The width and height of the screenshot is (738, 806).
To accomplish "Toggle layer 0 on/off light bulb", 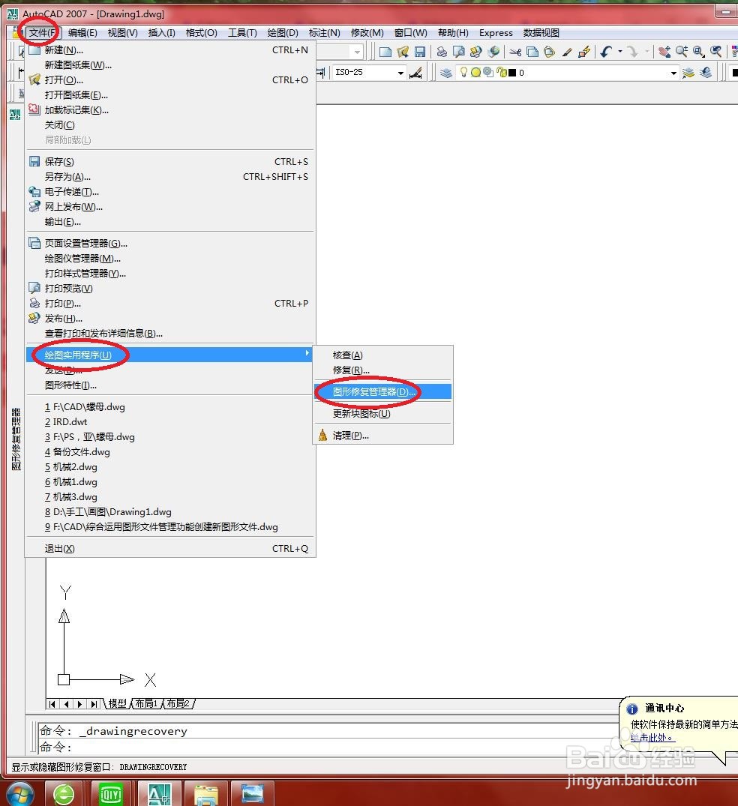I will click(x=463, y=73).
